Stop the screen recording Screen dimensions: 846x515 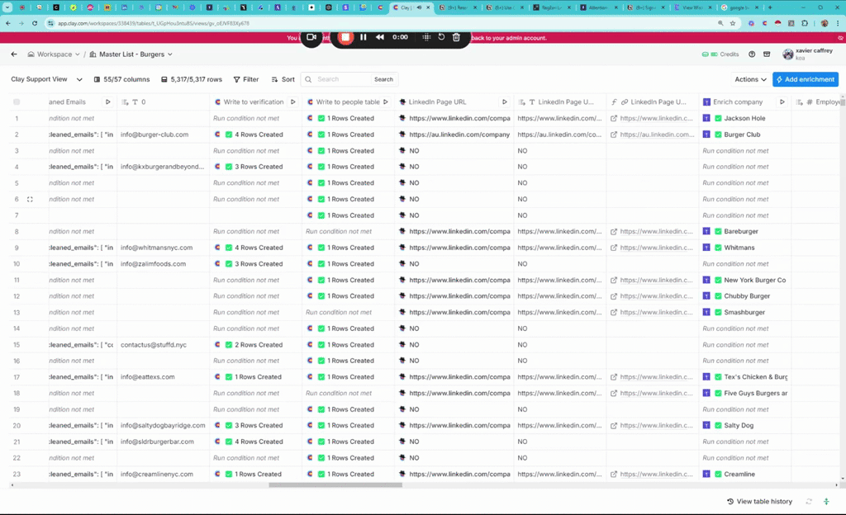click(345, 37)
